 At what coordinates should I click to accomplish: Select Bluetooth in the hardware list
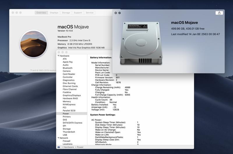point(68,68)
